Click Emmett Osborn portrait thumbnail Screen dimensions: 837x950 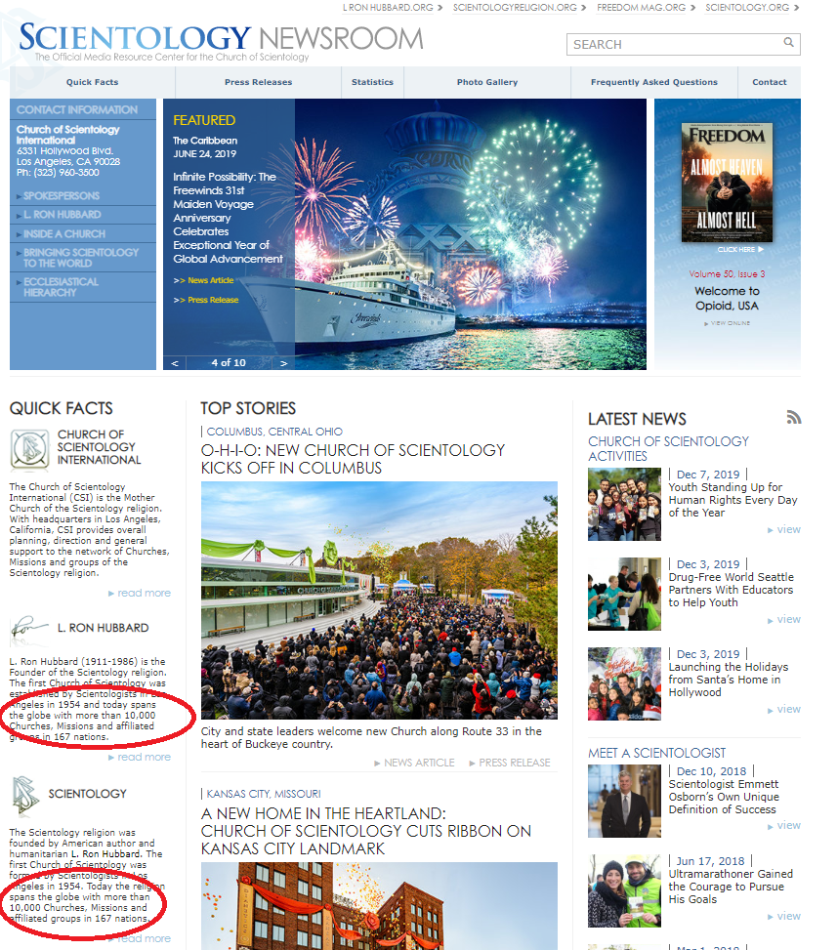click(x=624, y=801)
